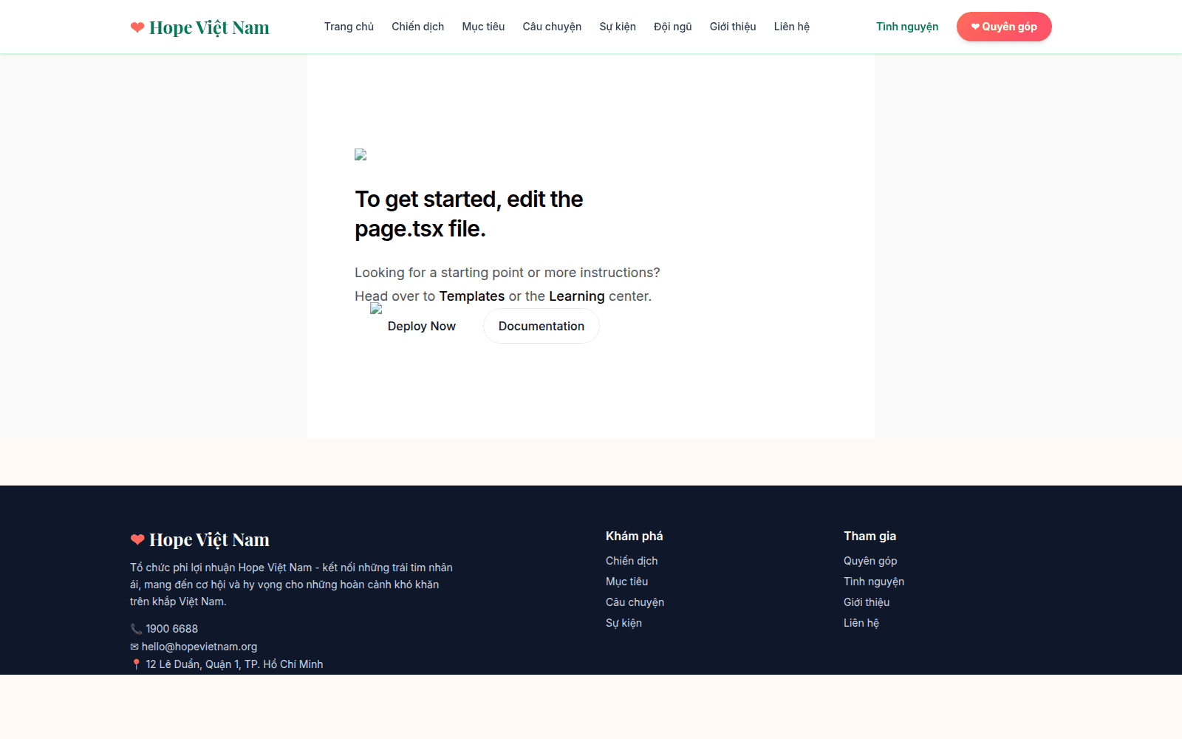1182x739 pixels.
Task: Open the Documentation button
Action: (x=541, y=326)
